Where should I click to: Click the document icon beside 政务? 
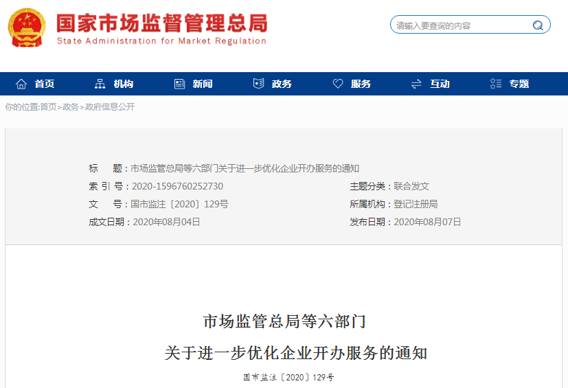259,84
